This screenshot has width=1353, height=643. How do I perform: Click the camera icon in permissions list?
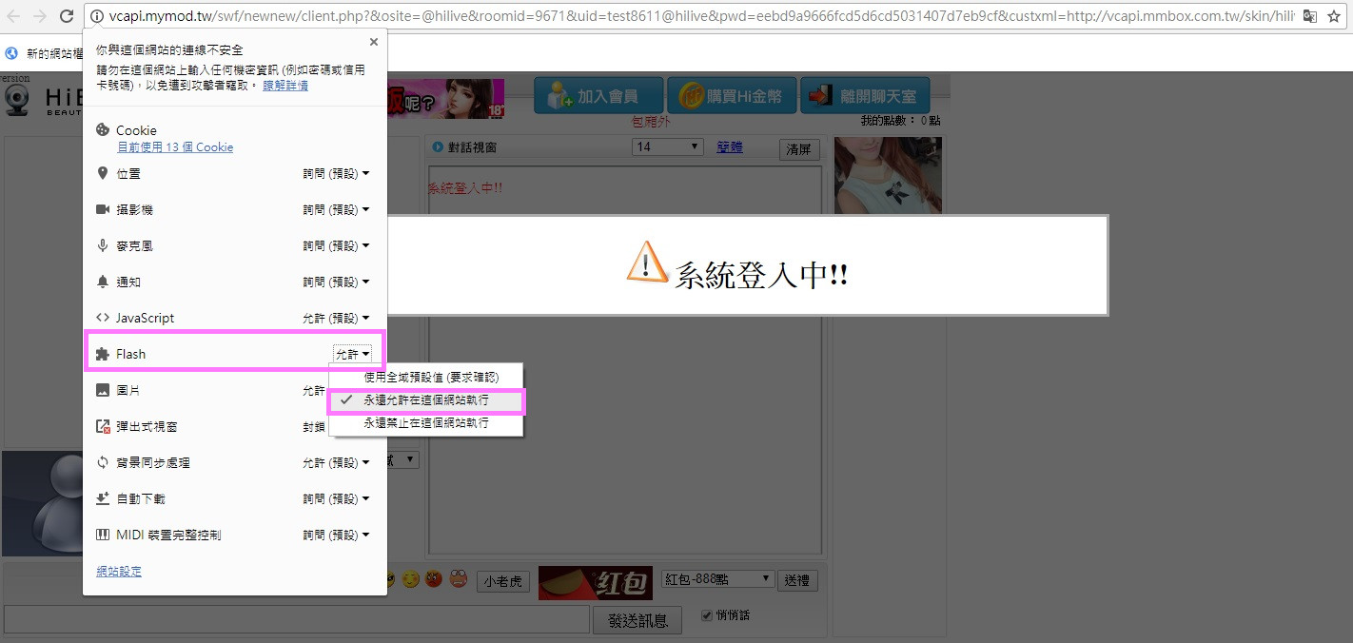(x=103, y=209)
